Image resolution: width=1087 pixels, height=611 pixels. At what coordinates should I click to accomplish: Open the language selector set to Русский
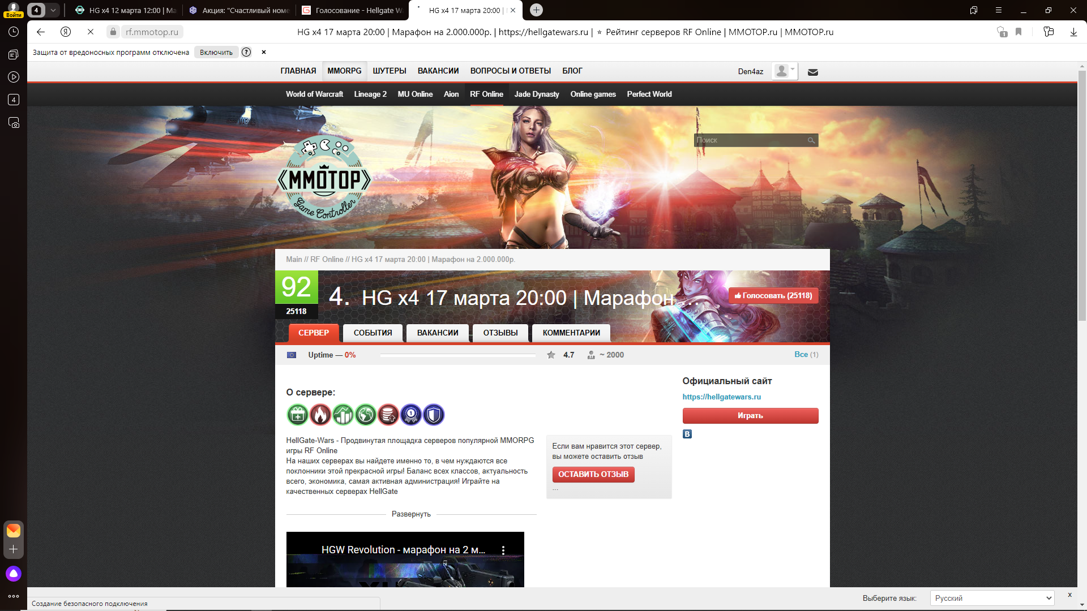992,598
